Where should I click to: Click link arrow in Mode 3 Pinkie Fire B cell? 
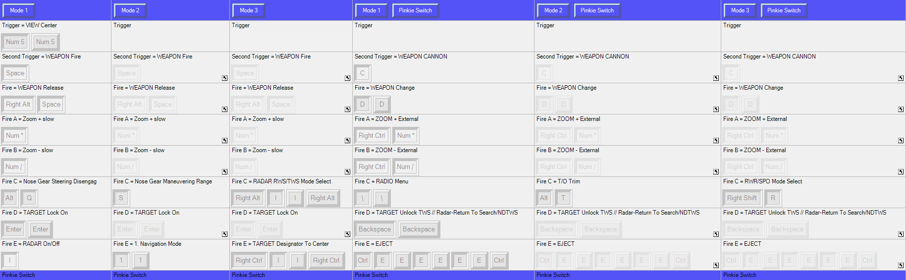click(x=901, y=172)
